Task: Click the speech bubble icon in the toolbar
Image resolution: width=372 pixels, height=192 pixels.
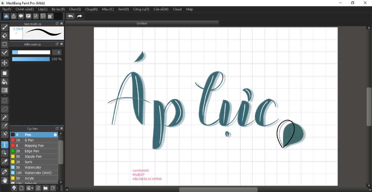Action: 21,16
